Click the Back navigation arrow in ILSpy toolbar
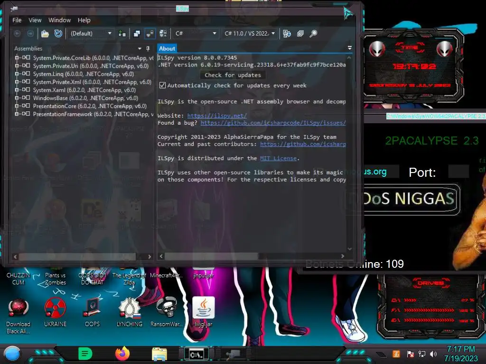 coord(18,34)
